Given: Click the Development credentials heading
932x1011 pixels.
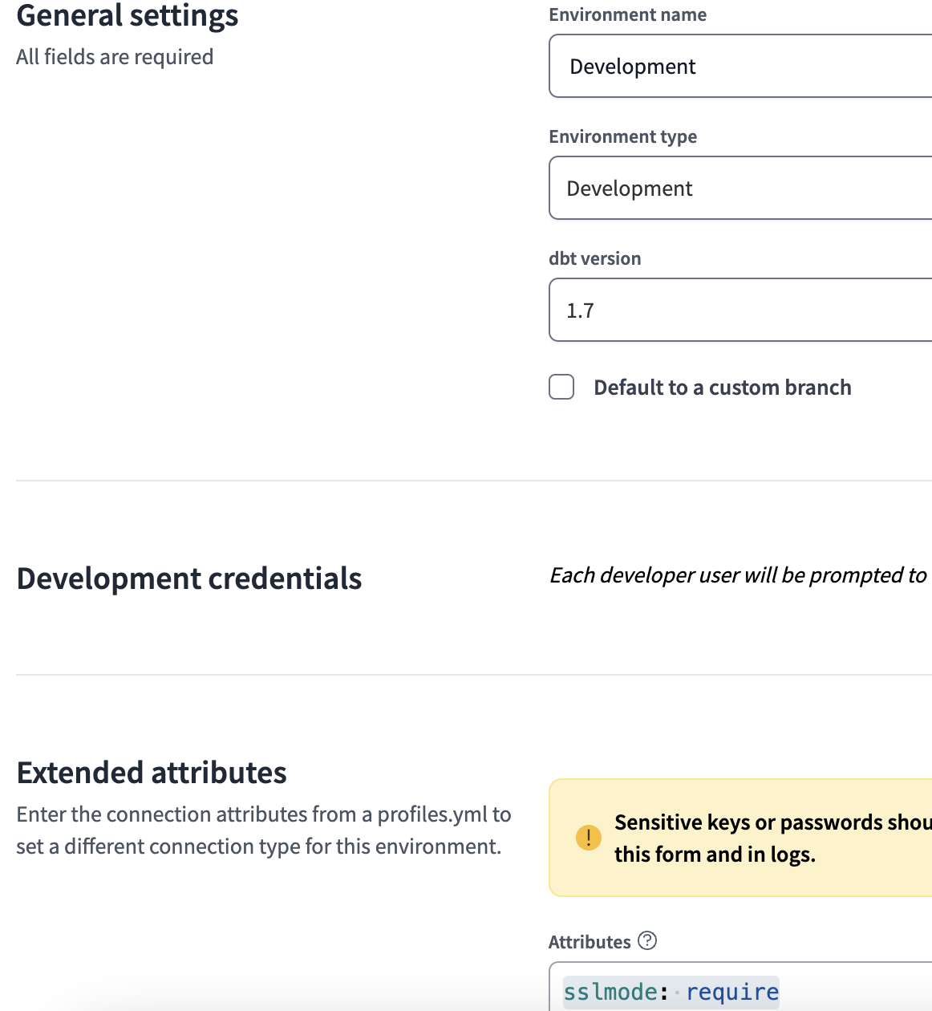Looking at the screenshot, I should 189,578.
